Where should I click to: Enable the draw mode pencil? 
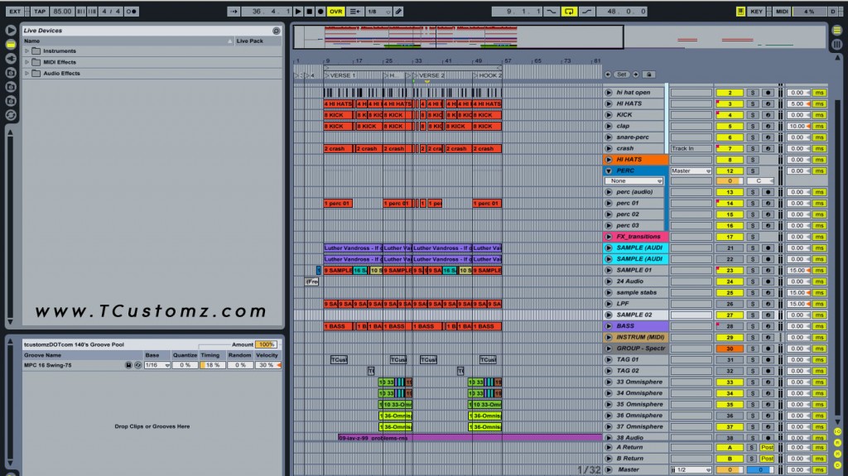point(398,11)
